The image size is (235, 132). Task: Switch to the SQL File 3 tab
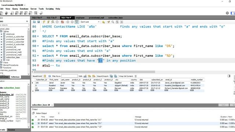51,18
